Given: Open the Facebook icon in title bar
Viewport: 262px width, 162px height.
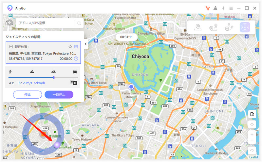Looking at the screenshot, I should coord(223,8).
